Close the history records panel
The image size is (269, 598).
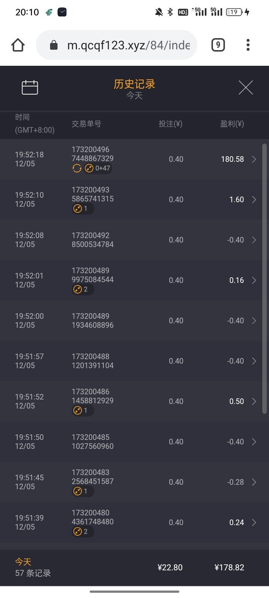(245, 87)
